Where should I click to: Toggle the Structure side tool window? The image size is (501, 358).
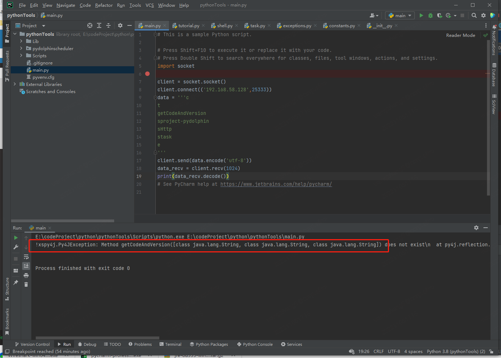(x=7, y=289)
